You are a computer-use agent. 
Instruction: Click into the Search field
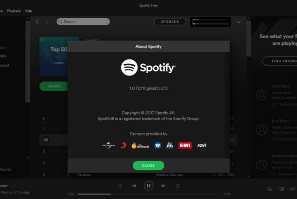click(x=83, y=22)
